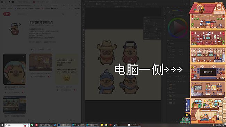Click the heart counter bar in the game lobby
This screenshot has width=226, height=127.
[214, 111]
